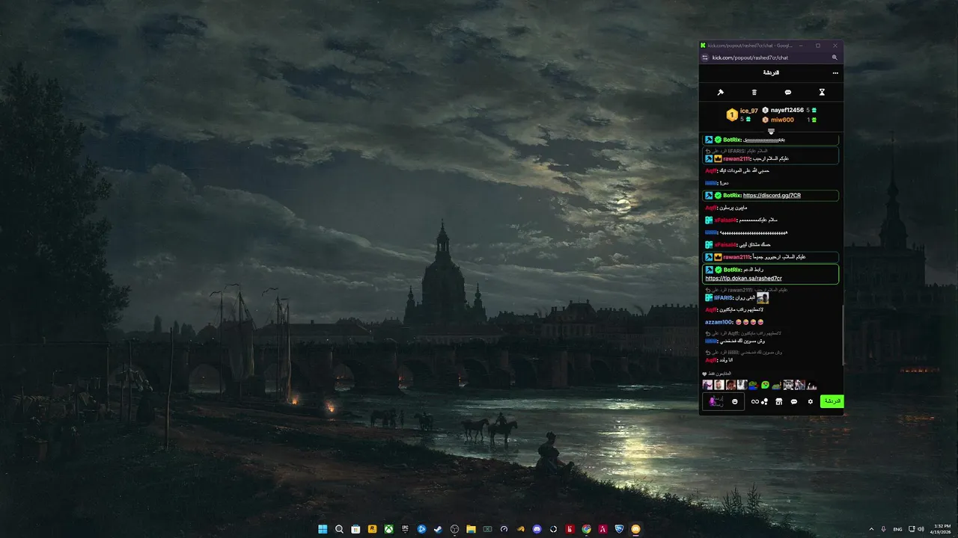Open Google Chrome from taskbar
Viewport: 958px width, 538px height.
(586, 529)
